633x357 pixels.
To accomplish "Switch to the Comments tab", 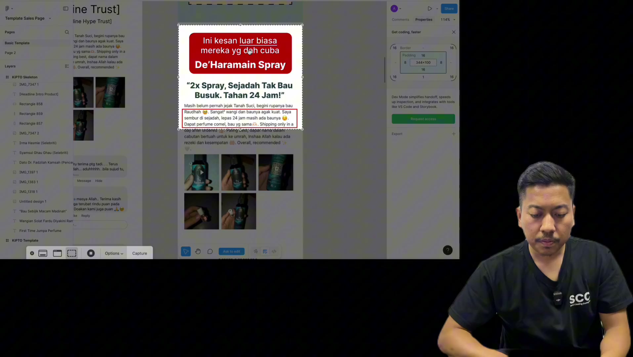I will click(400, 20).
